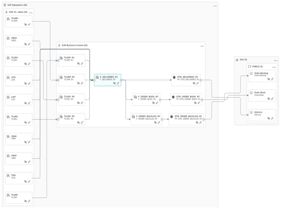Select the VBAK node title text
Image resolution: width=281 pixels, height=209 pixels.
pos(14,136)
